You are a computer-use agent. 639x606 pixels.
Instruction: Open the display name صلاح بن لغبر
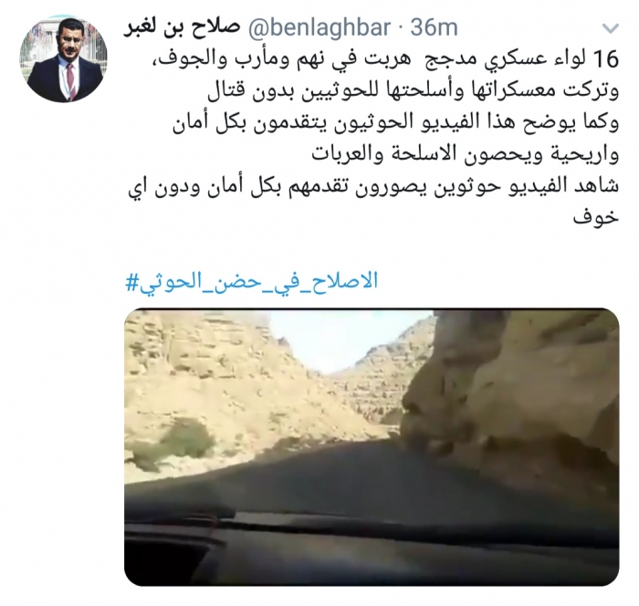pyautogui.click(x=181, y=28)
